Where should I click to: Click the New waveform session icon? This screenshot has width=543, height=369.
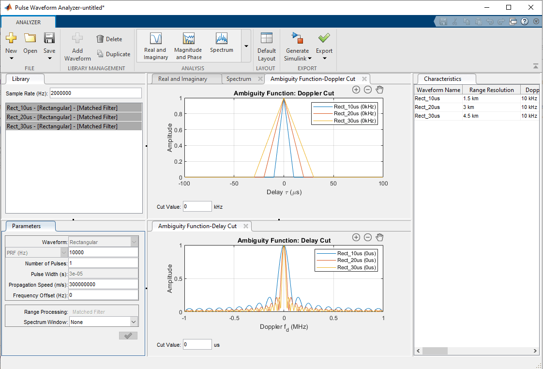click(11, 39)
